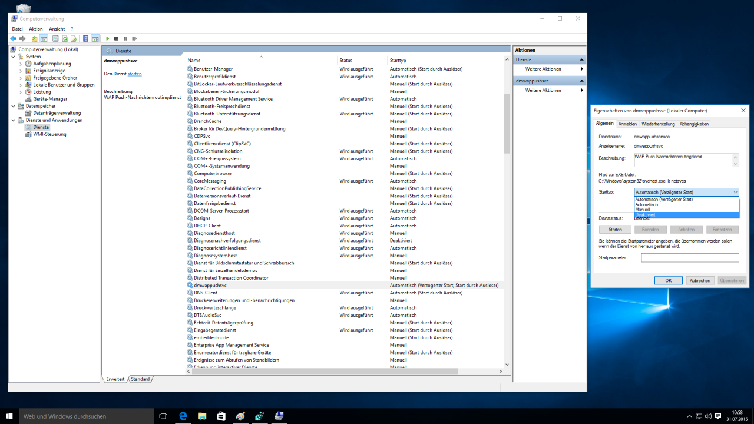The height and width of the screenshot is (424, 754).
Task: Open the Windows Start menu
Action: coord(9,416)
